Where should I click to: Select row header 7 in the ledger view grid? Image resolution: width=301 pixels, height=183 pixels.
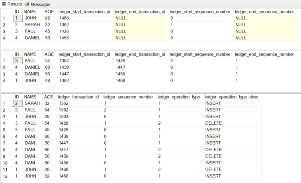pyautogui.click(x=7, y=143)
